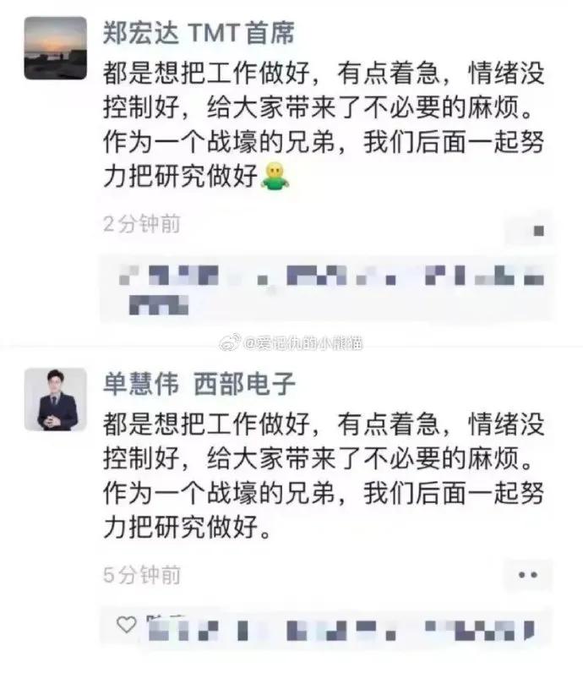Select the 5分钟前 timestamp

(x=142, y=575)
